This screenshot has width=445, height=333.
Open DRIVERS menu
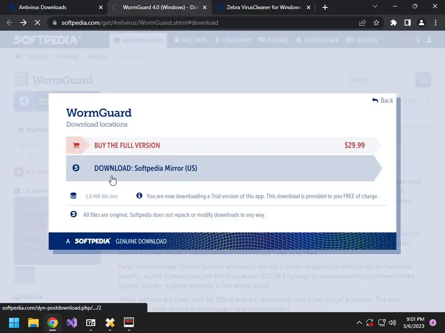[274, 40]
